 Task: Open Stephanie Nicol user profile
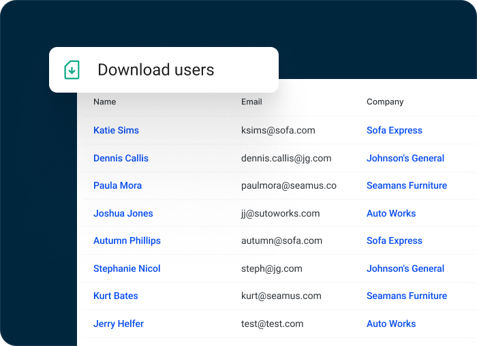point(127,268)
